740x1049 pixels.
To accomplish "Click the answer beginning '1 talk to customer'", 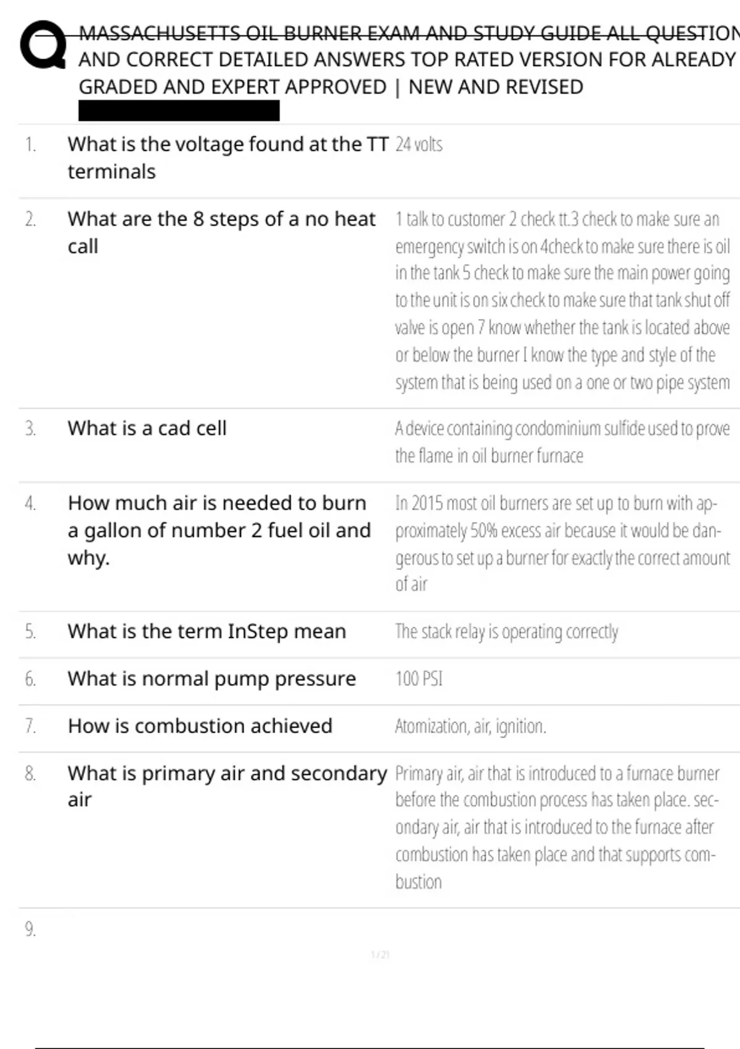I will pos(562,301).
